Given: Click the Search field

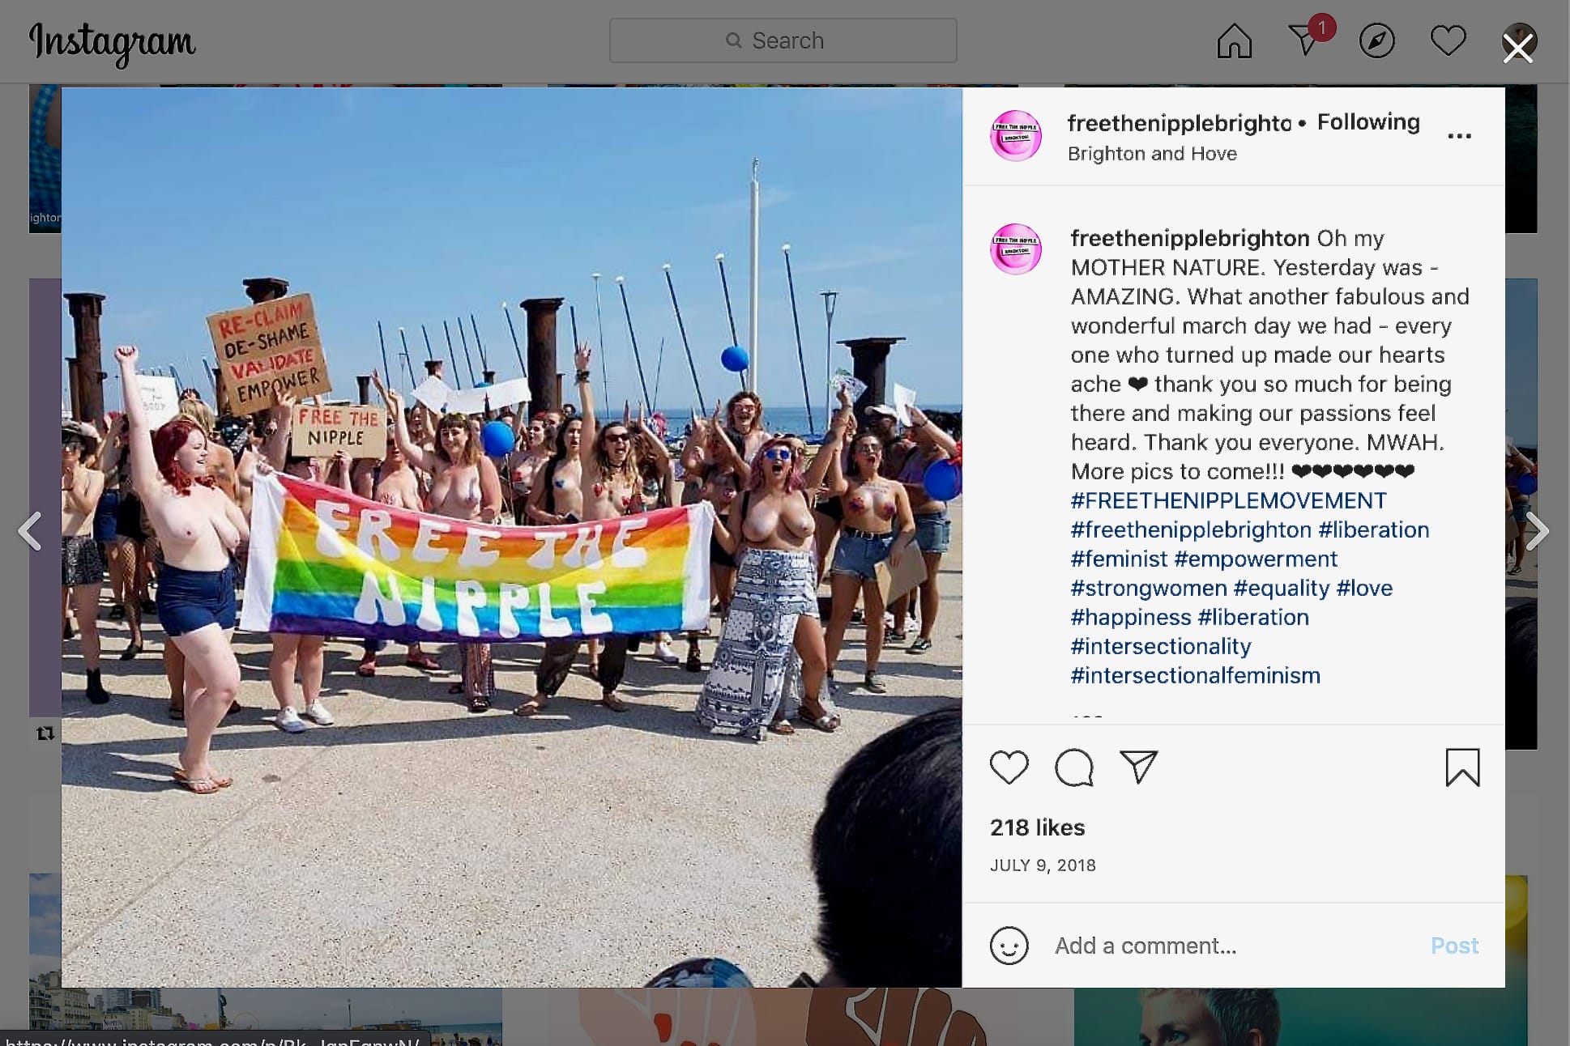Looking at the screenshot, I should 783,40.
